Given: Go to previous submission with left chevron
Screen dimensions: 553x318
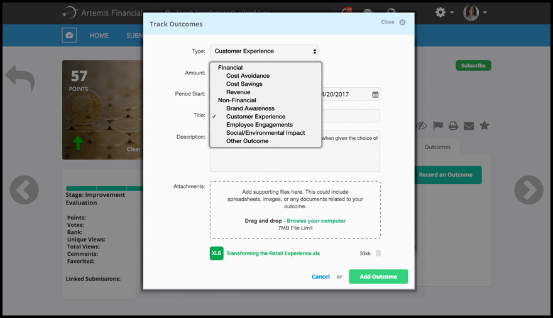Looking at the screenshot, I should pyautogui.click(x=24, y=190).
